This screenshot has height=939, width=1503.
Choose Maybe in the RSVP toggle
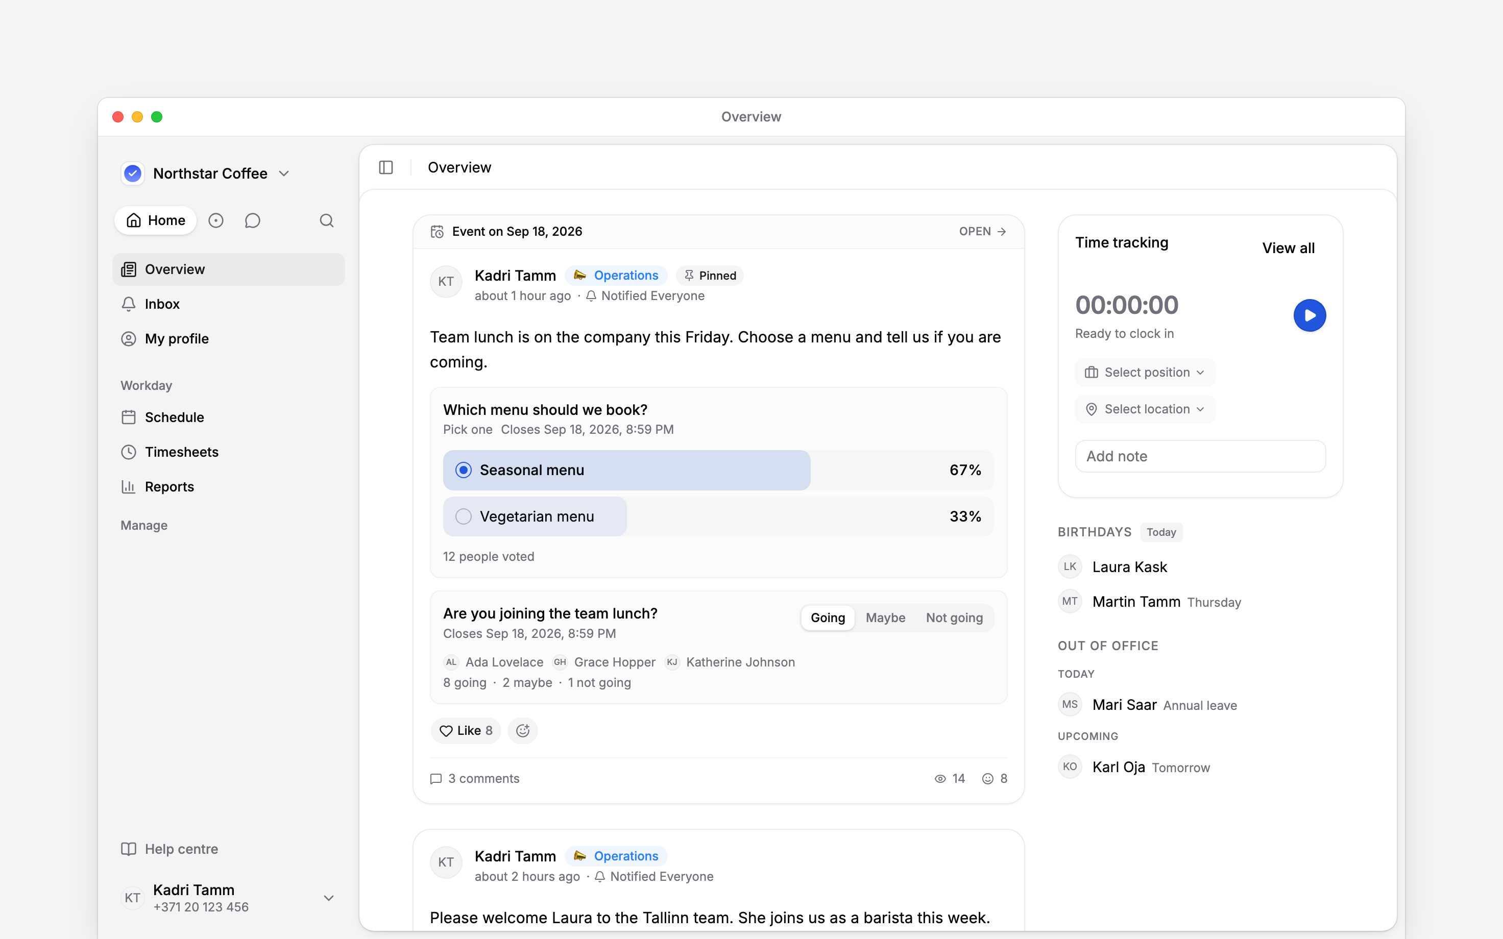click(x=885, y=618)
